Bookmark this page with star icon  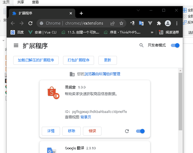[121, 23]
